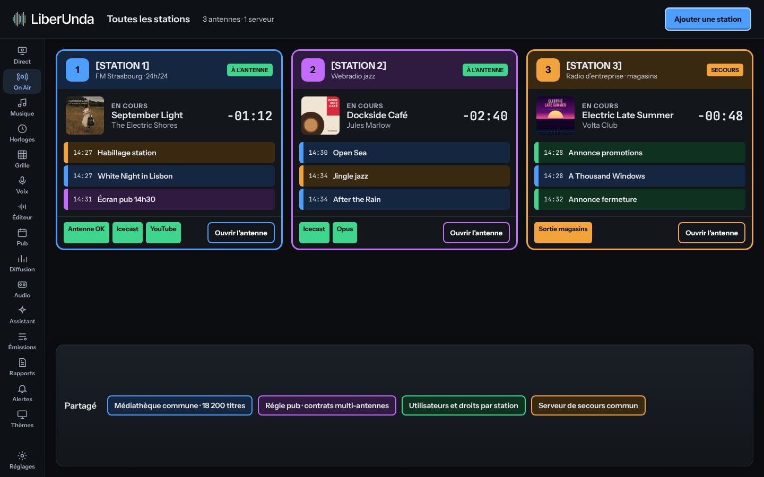The height and width of the screenshot is (477, 764).
Task: Open the antenna for Station 1
Action: (241, 233)
